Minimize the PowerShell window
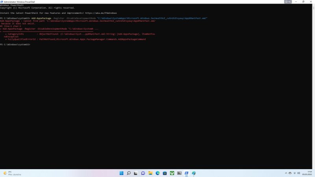Viewport: 315px width, 177px height. click(x=296, y=2)
